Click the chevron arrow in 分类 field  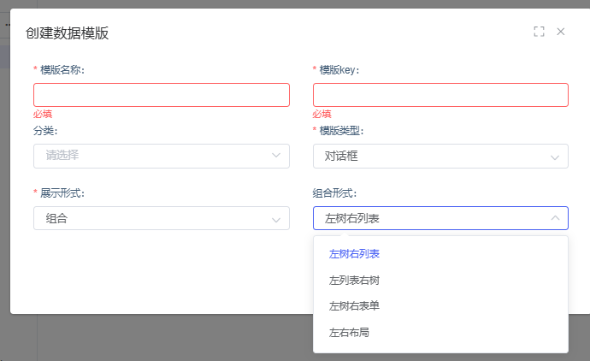pos(276,156)
